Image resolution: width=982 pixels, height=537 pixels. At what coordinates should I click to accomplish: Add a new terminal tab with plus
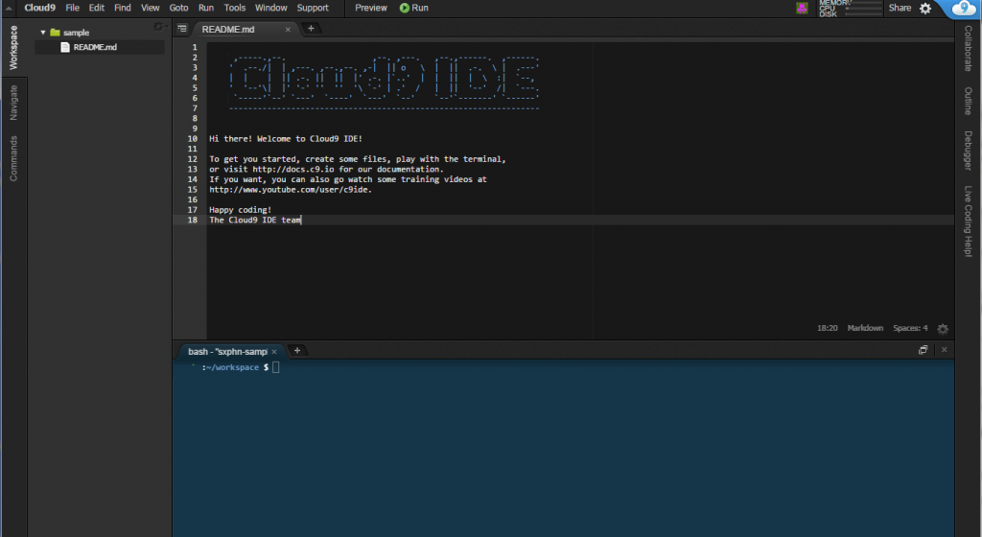click(297, 351)
